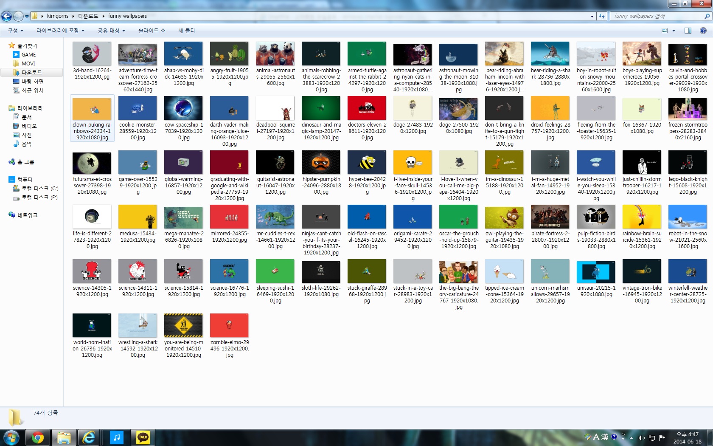Open 라이브러리에 포함 menu
Viewport: 713px width, 446px height.
coord(60,31)
